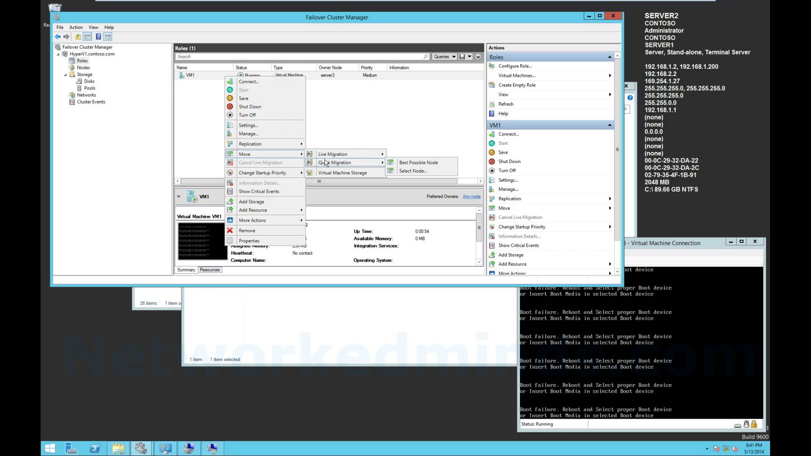Open File Explorer from taskbar
The height and width of the screenshot is (456, 811).
point(118,448)
